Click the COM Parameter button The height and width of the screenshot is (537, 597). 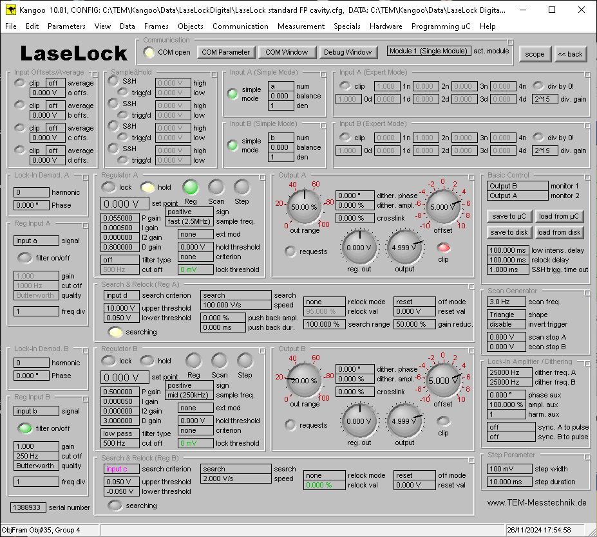coord(225,52)
